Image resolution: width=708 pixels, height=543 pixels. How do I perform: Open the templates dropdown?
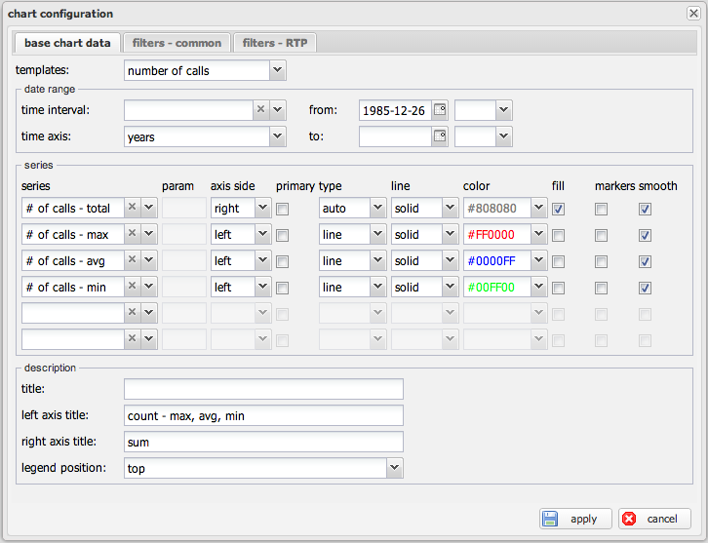[278, 70]
